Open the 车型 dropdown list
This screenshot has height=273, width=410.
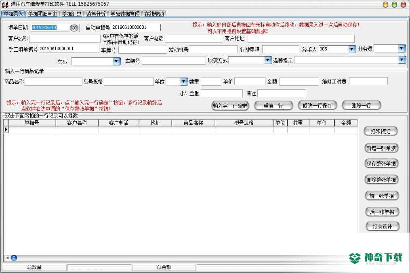pos(116,61)
